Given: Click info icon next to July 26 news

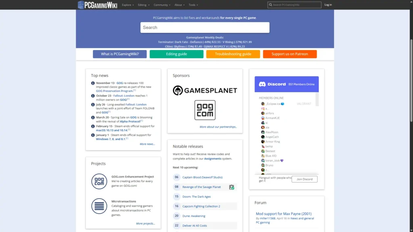Looking at the screenshot, I should [x=93, y=105].
